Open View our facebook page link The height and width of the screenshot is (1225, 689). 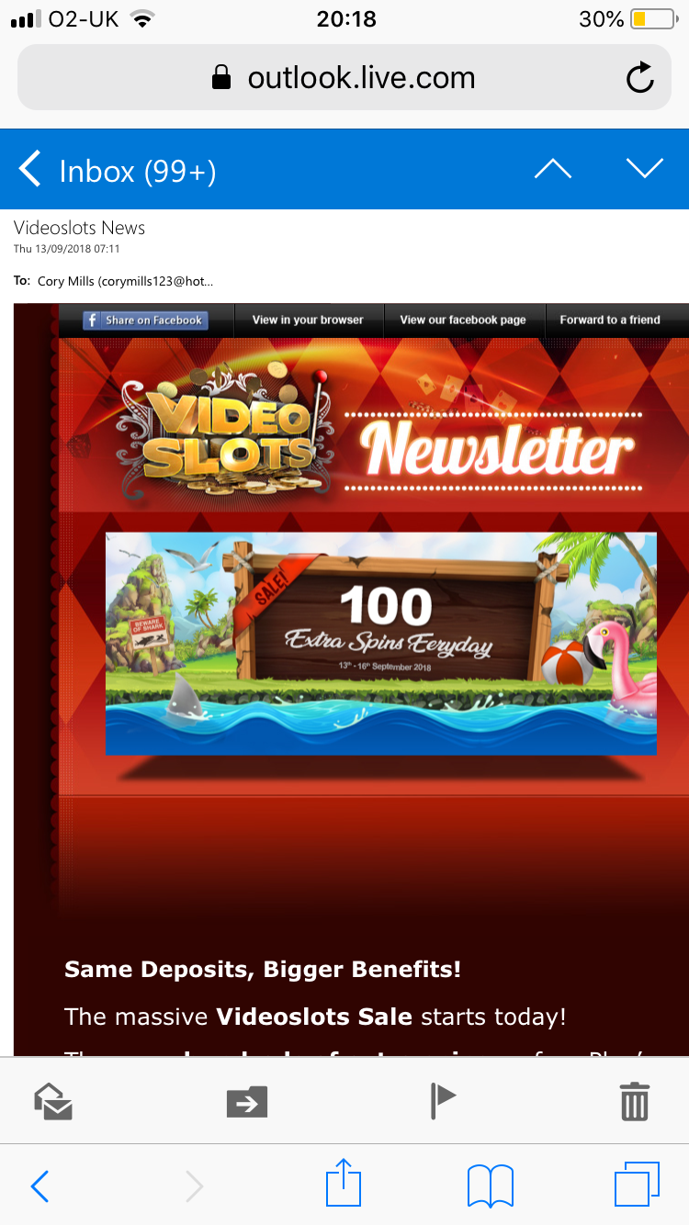[463, 320]
